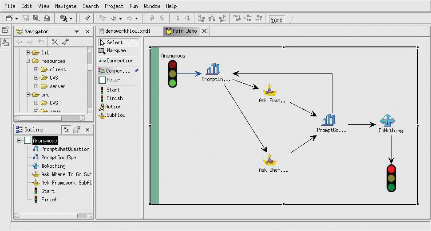The height and width of the screenshot is (231, 431).
Task: Click the Print toolbar icon
Action: (x=47, y=19)
